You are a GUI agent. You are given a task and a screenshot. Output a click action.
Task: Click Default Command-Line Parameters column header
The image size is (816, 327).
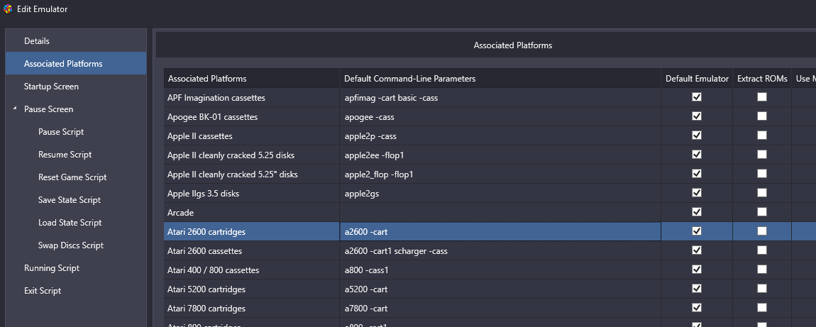coord(501,79)
